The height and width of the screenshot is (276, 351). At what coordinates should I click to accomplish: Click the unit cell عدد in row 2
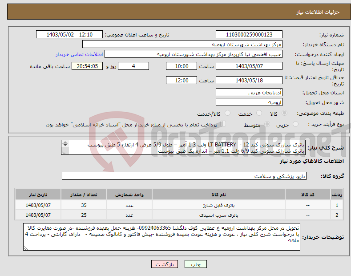(129, 215)
